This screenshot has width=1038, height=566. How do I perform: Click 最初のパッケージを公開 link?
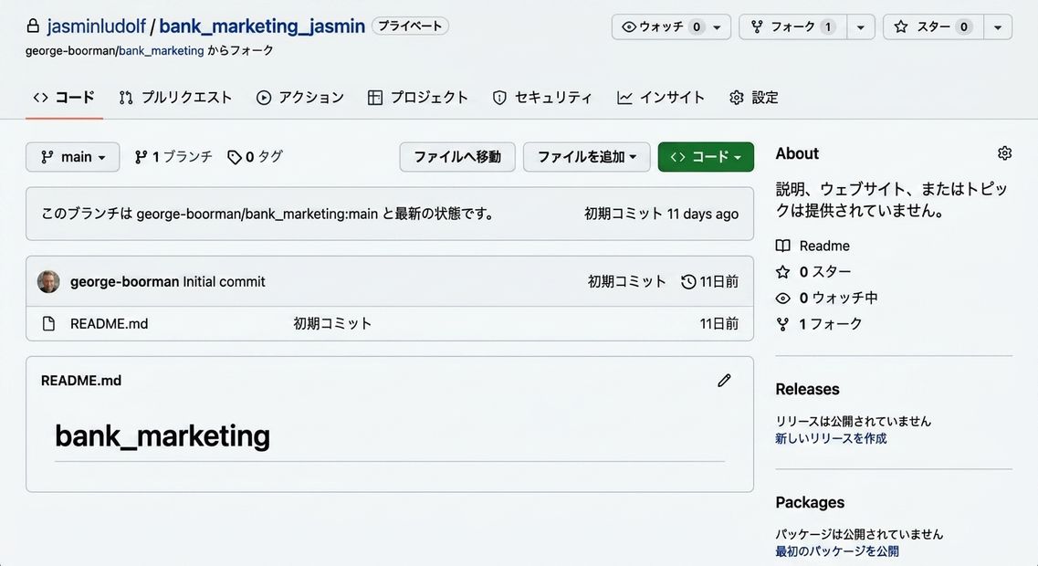coord(837,550)
